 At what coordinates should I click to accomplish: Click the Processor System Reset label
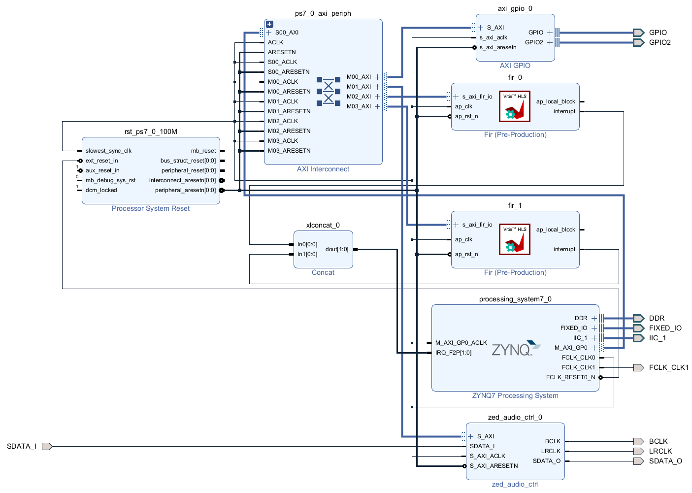click(150, 208)
